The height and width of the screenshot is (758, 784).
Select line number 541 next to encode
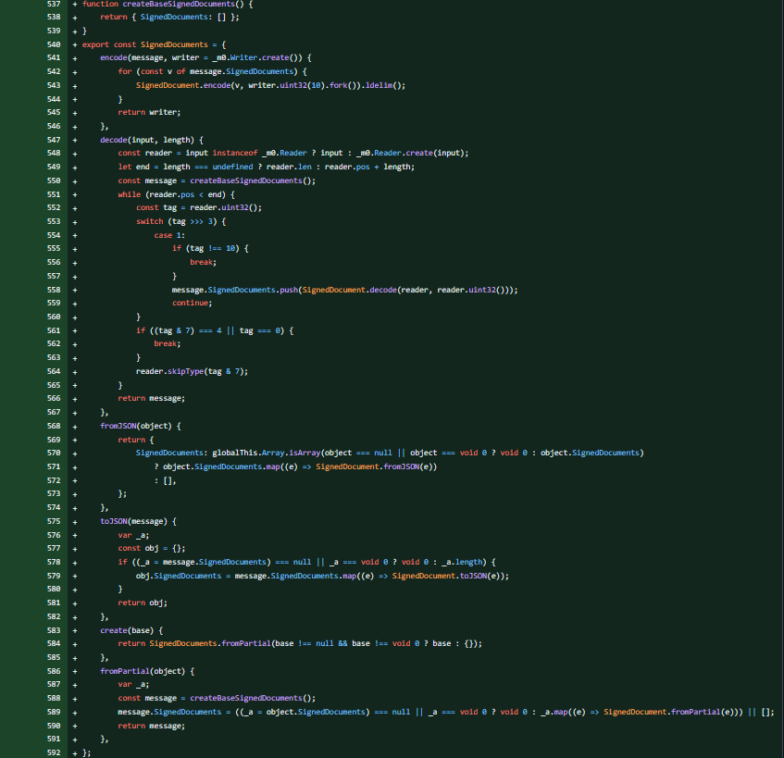point(54,58)
